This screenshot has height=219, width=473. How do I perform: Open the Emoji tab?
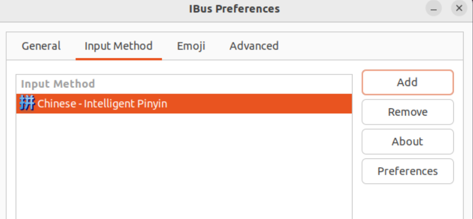(x=191, y=46)
